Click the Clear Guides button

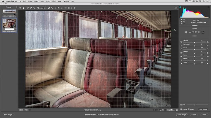pos(203,109)
